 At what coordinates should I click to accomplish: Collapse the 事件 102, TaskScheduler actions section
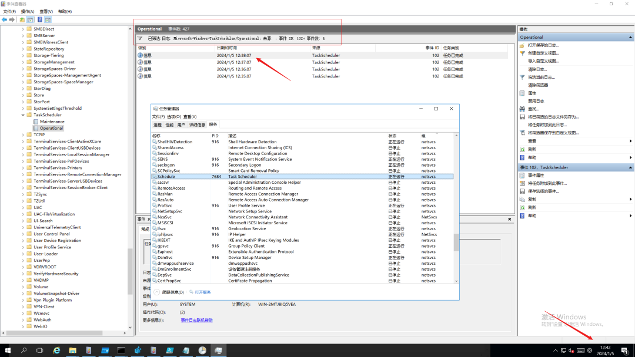pyautogui.click(x=630, y=167)
